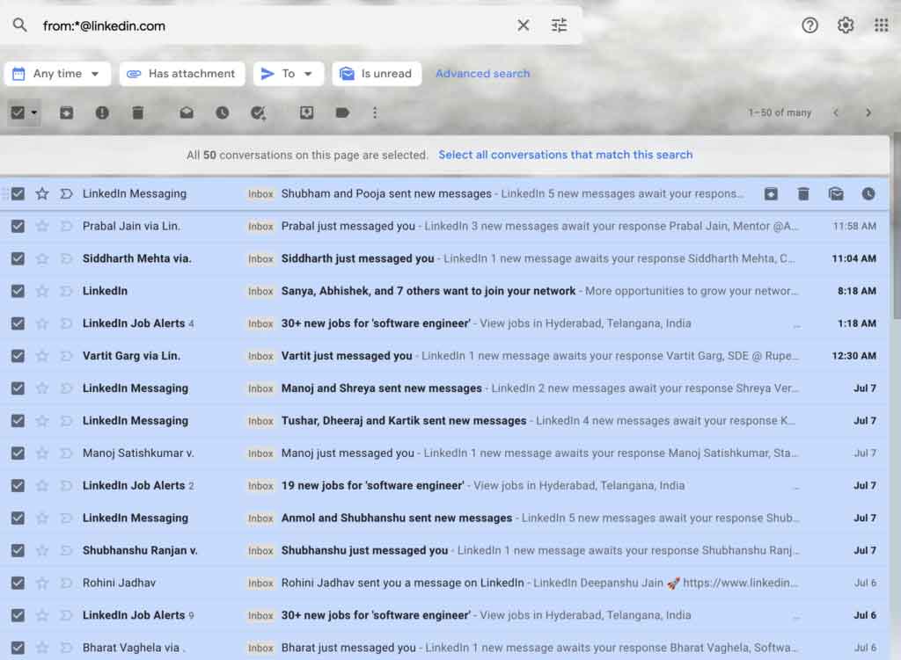This screenshot has height=660, width=901.
Task: Uncheck the Siddharth Mehta email
Action: coord(18,259)
